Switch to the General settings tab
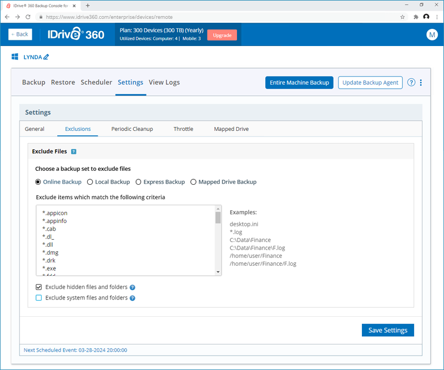444x370 pixels. click(x=34, y=129)
